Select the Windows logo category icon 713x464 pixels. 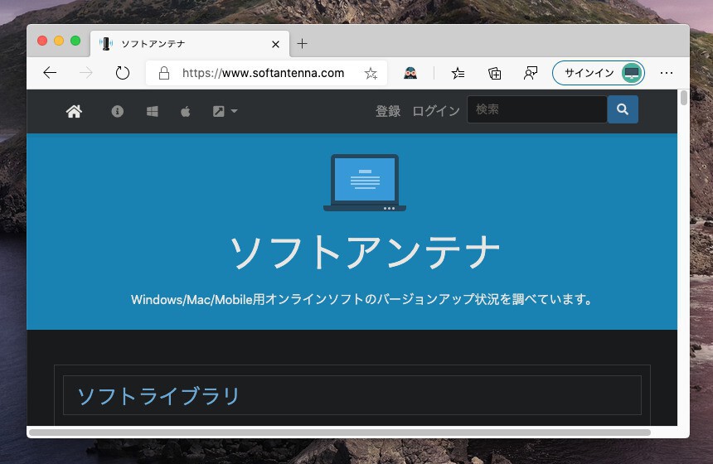click(153, 111)
